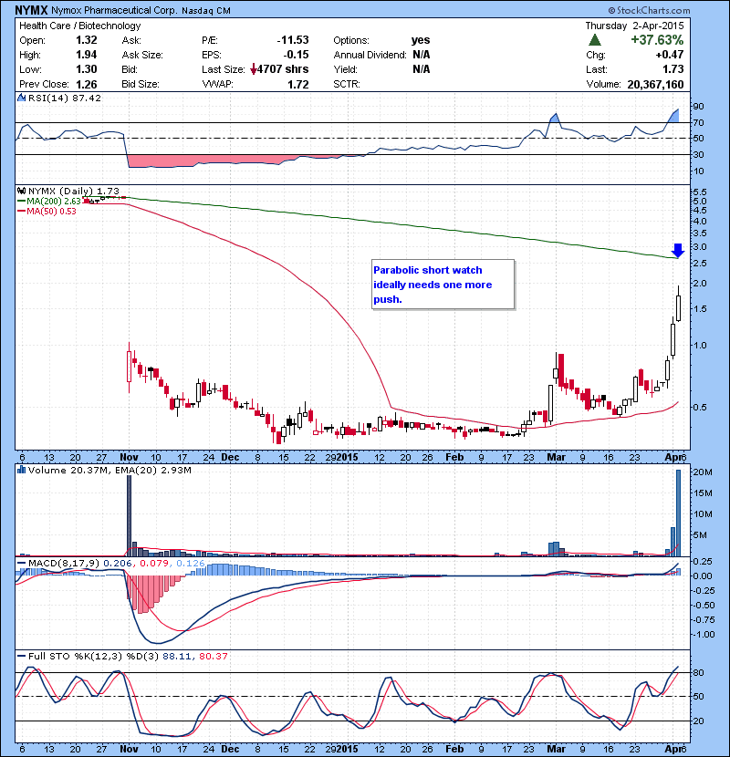The image size is (730, 757).
Task: Click the header Volume value 20,367,160
Action: point(655,84)
